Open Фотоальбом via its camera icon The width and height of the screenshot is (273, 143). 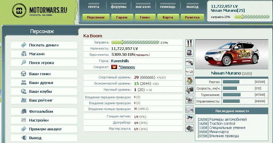[24, 112]
